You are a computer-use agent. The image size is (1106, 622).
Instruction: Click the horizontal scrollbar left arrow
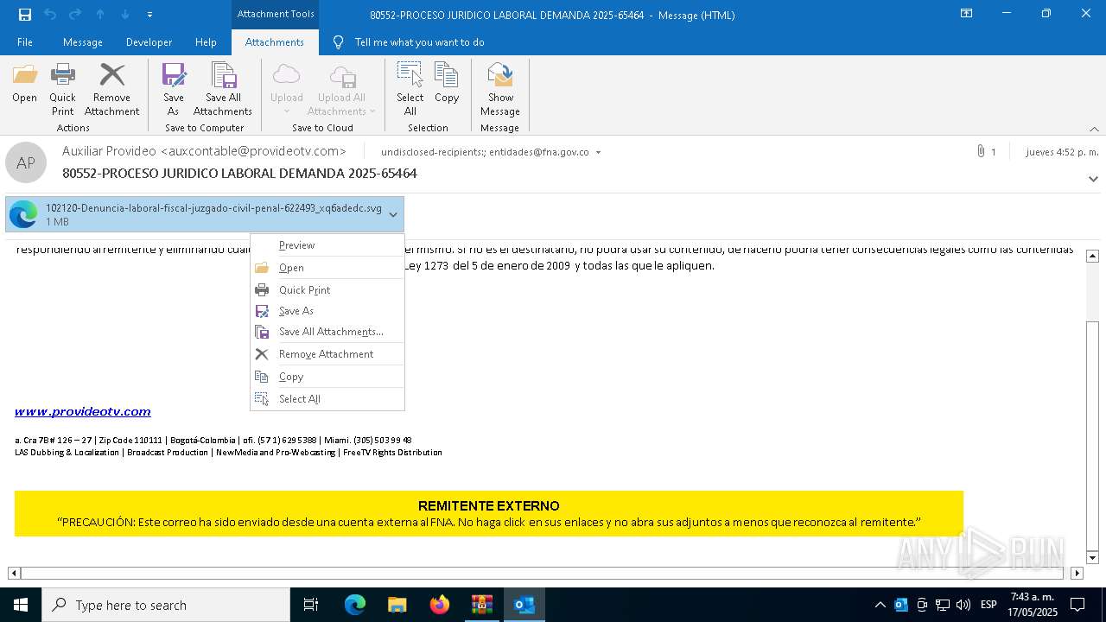14,573
